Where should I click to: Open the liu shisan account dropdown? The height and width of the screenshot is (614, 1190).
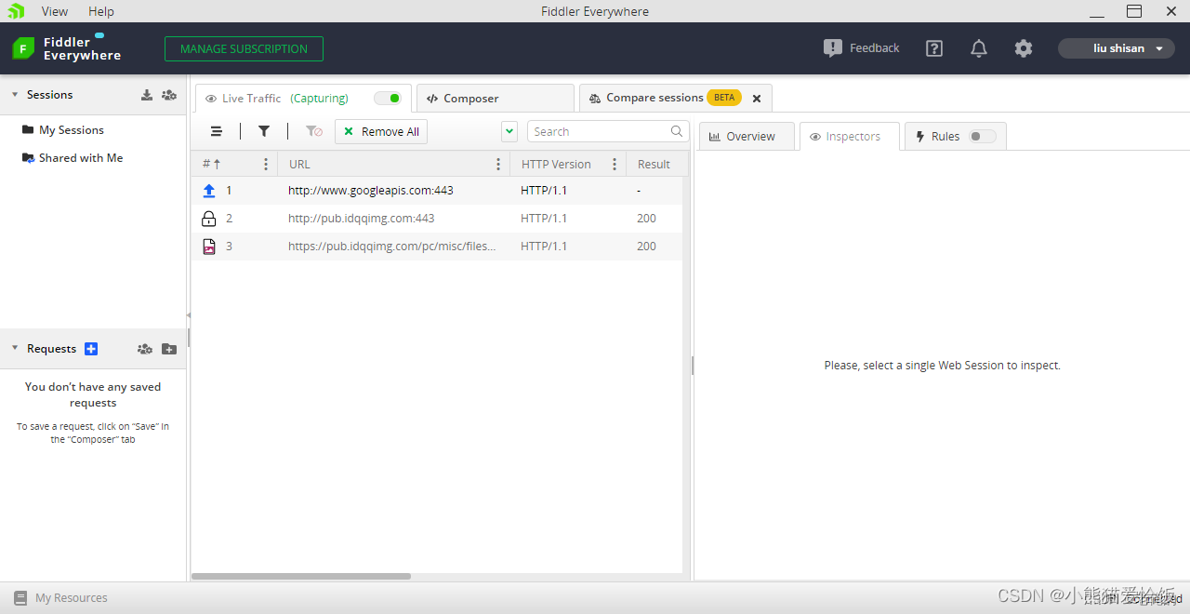1117,48
